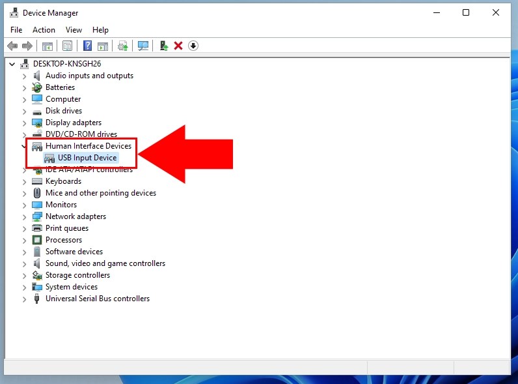Expand Universal Serial Bus controllers

(24, 299)
